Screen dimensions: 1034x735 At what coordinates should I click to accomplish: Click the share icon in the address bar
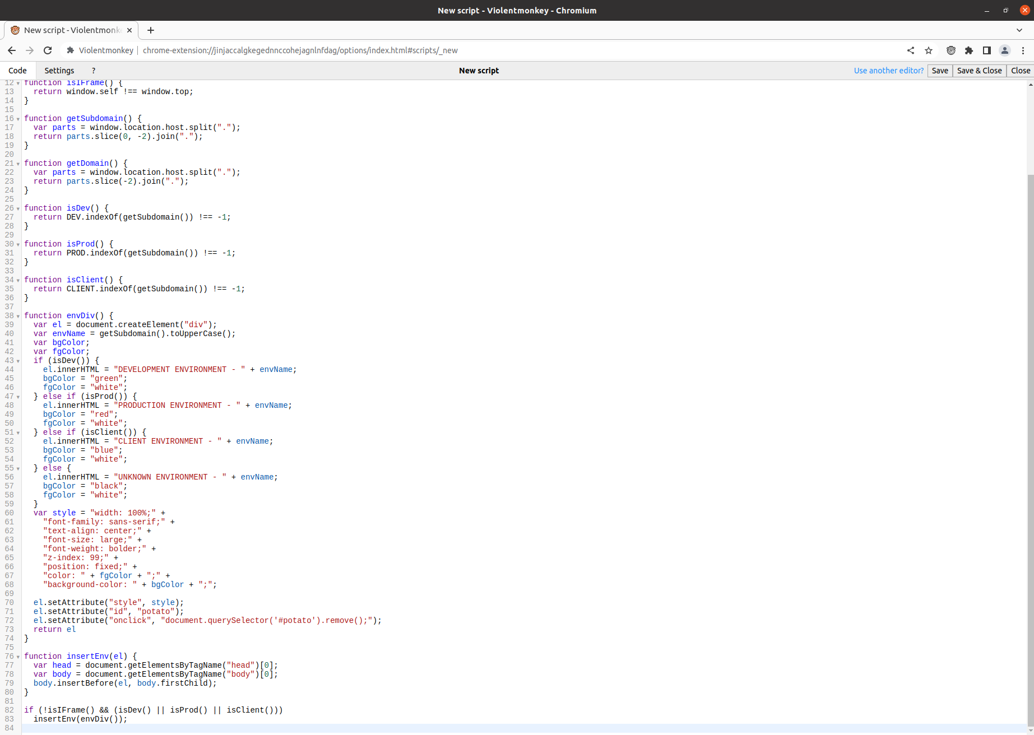pyautogui.click(x=910, y=50)
